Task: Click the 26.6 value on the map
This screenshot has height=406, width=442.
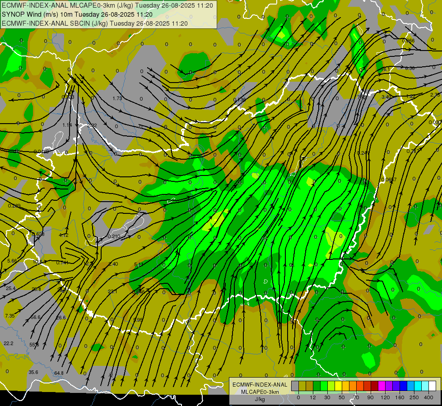Action: [60, 318]
